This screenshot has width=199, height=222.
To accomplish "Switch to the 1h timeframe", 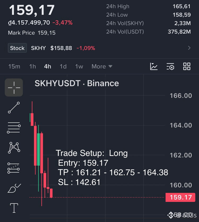I will click(33, 66).
